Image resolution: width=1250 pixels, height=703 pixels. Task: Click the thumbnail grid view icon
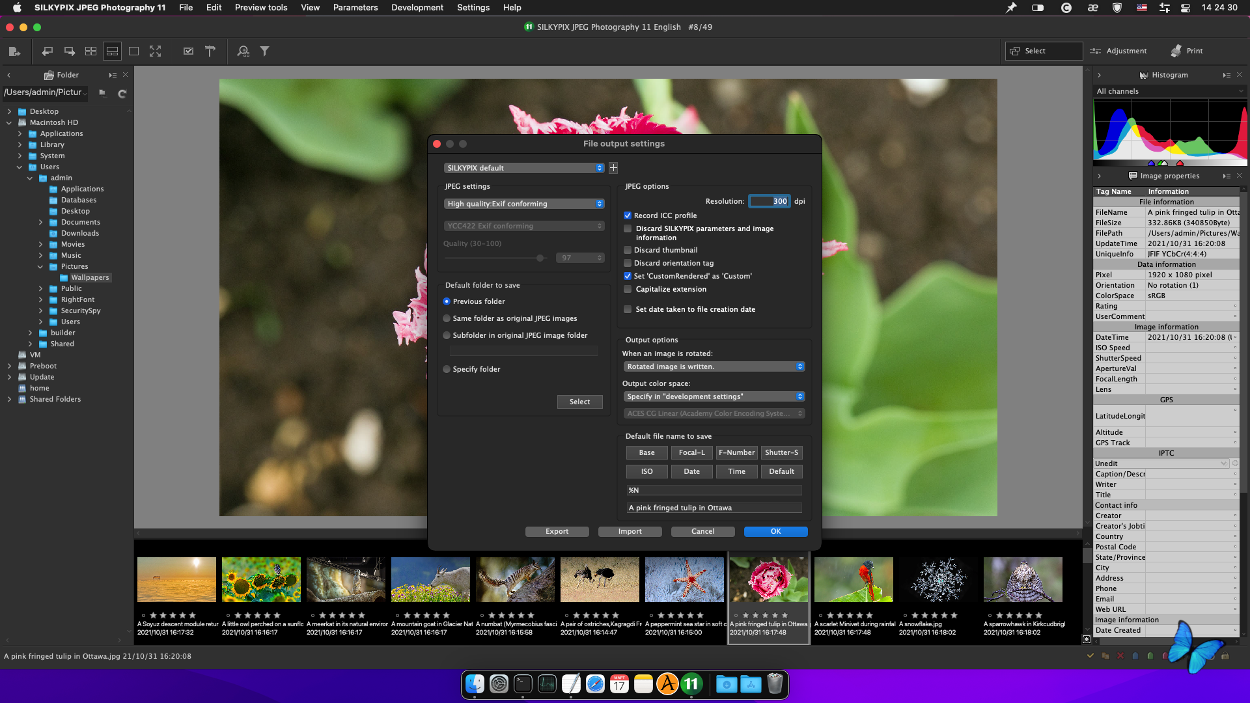click(91, 51)
